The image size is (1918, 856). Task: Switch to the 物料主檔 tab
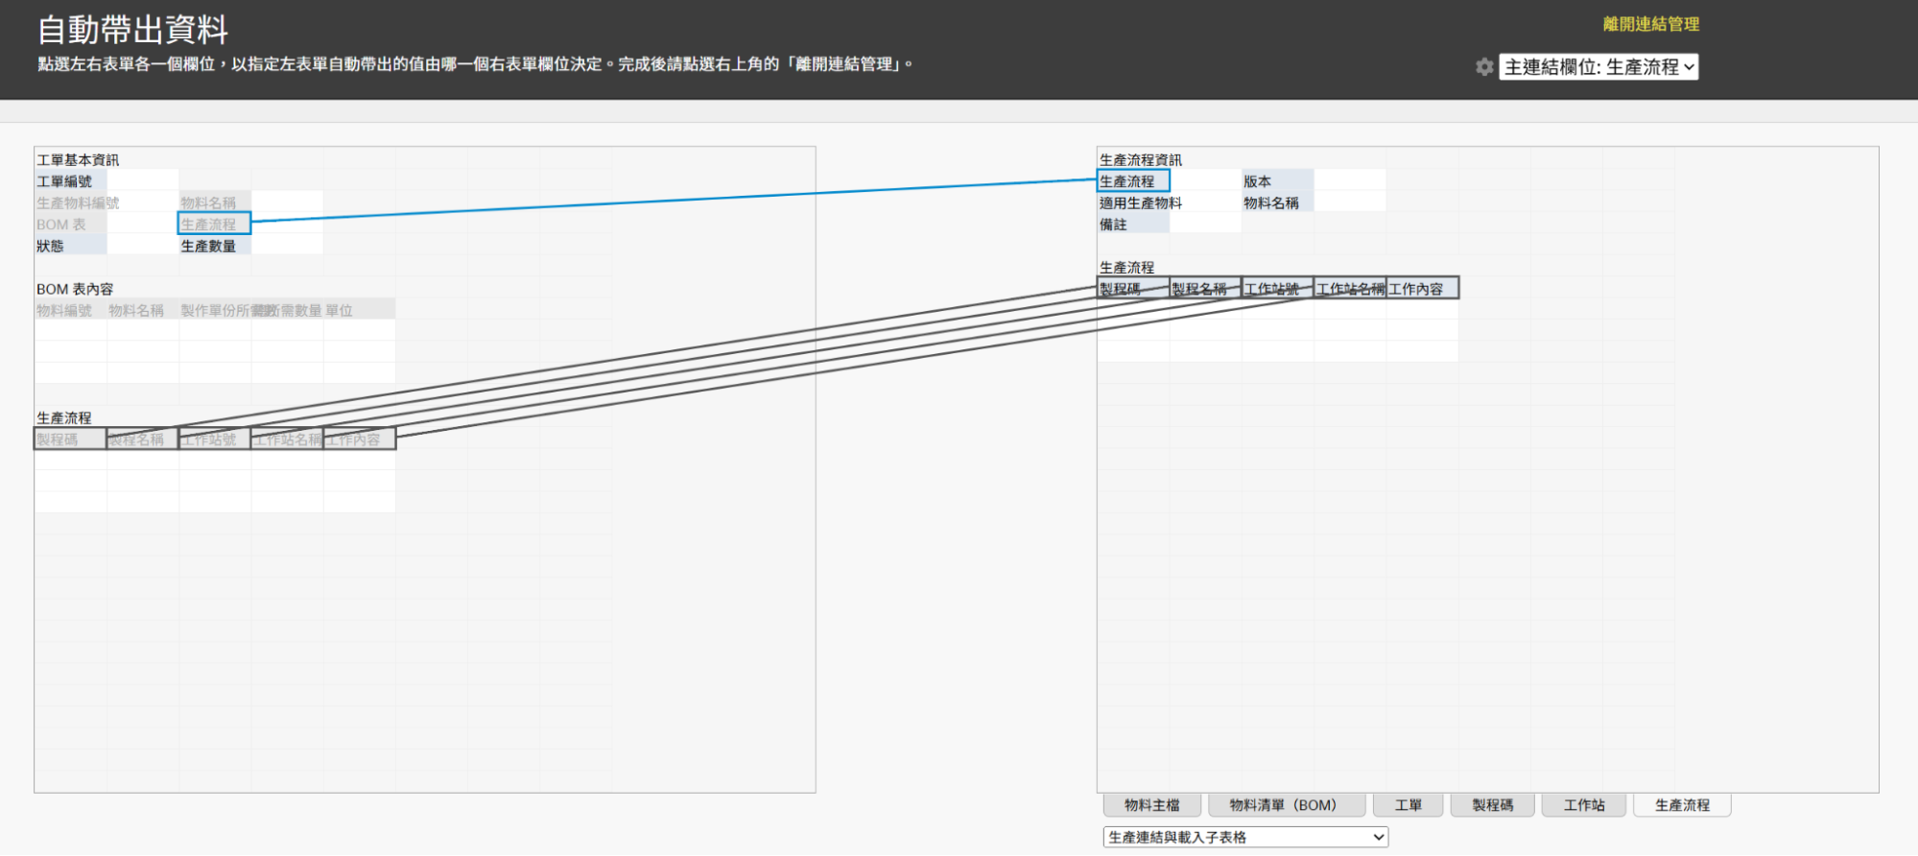pyautogui.click(x=1151, y=805)
